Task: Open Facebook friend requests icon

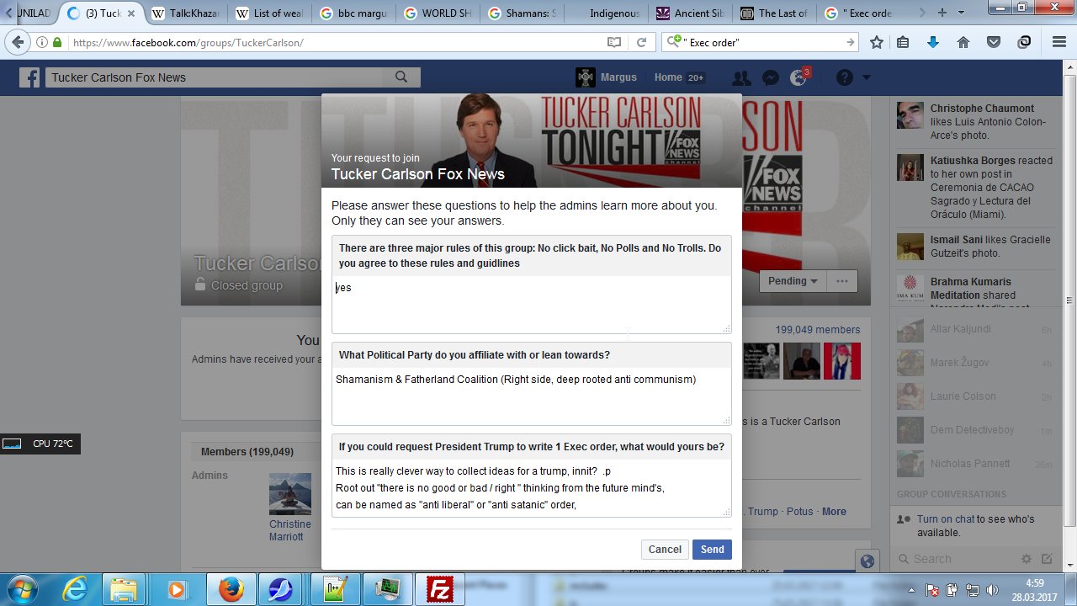Action: tap(741, 77)
